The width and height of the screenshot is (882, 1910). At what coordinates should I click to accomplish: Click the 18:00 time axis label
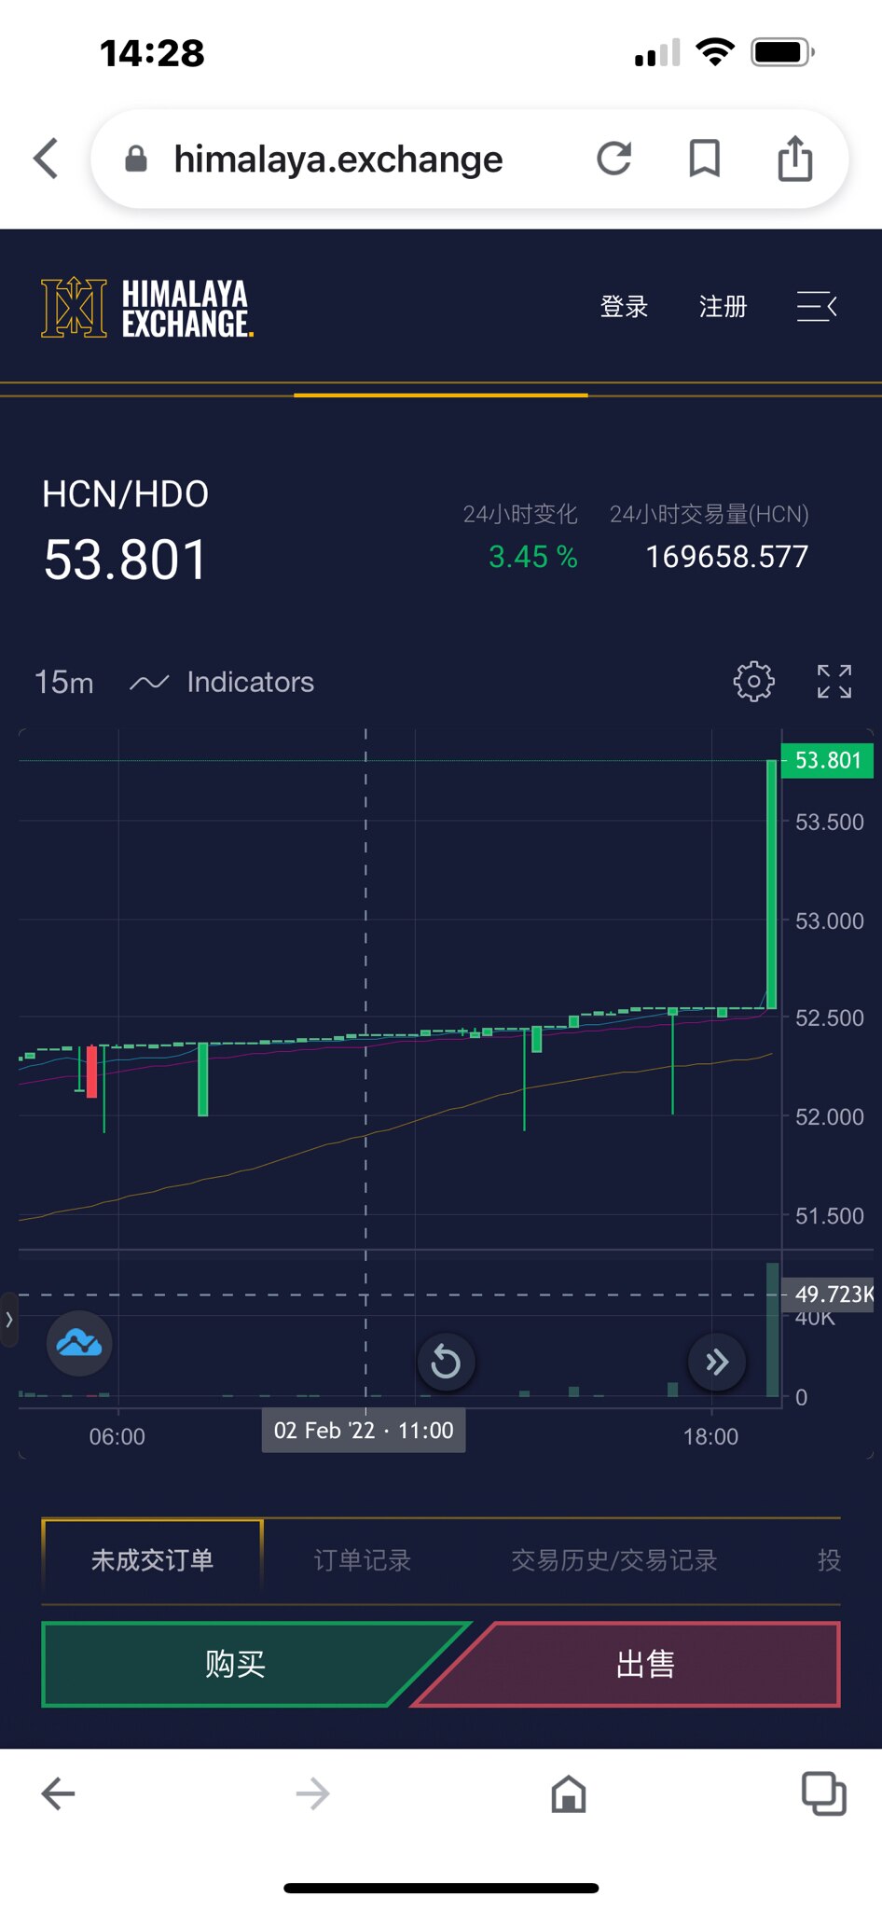[710, 1437]
